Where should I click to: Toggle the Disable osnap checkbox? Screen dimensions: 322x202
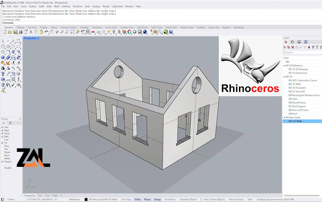pyautogui.click(x=3, y=168)
